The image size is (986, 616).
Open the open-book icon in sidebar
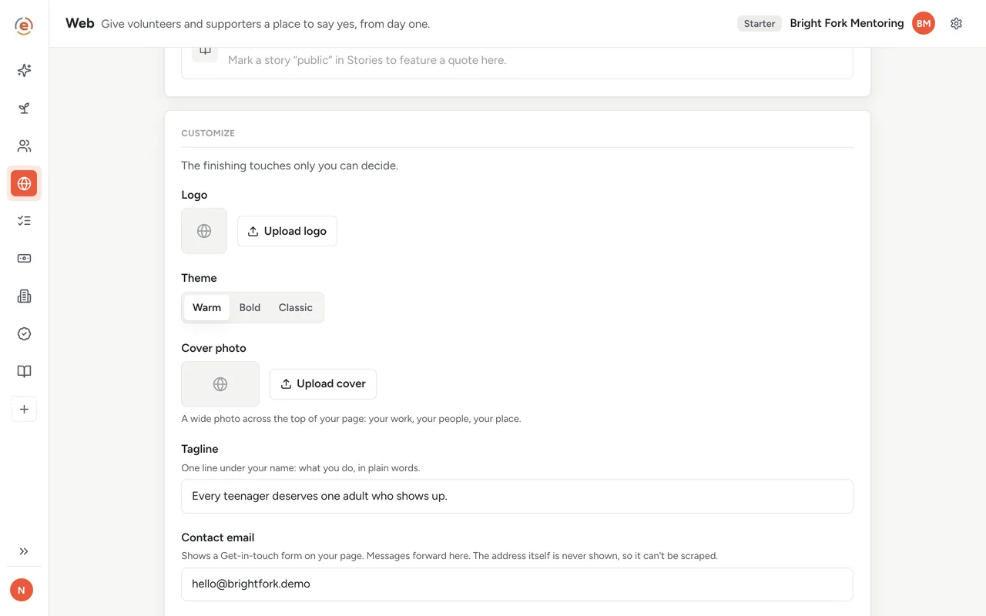tap(24, 372)
